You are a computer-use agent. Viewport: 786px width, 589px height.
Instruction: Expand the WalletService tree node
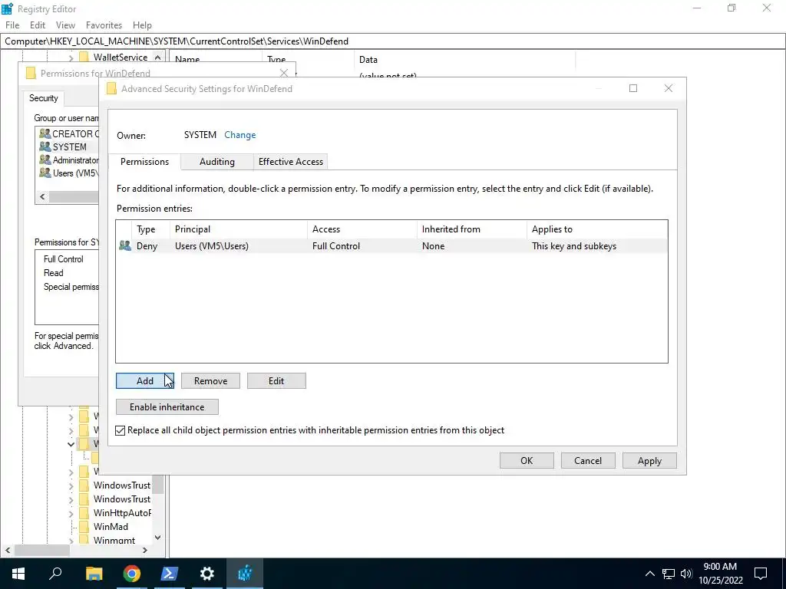[71, 58]
